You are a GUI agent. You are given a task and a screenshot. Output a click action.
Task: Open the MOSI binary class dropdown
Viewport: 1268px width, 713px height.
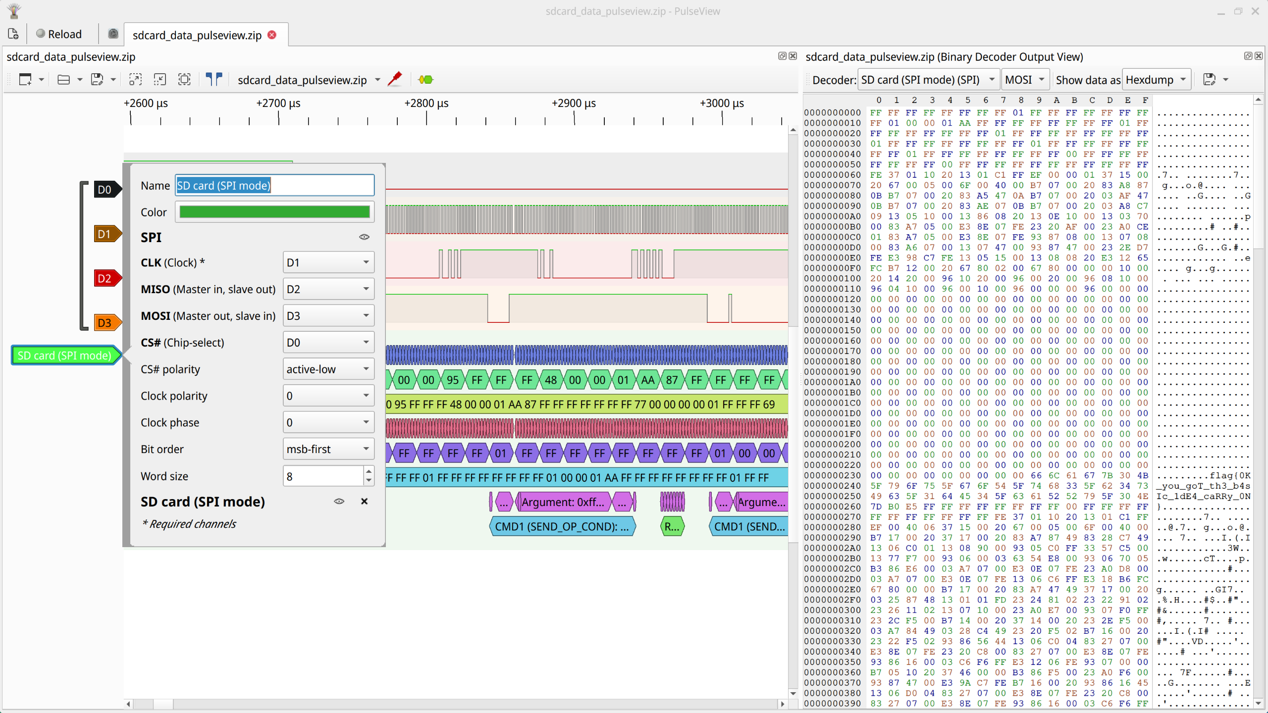tap(1025, 80)
